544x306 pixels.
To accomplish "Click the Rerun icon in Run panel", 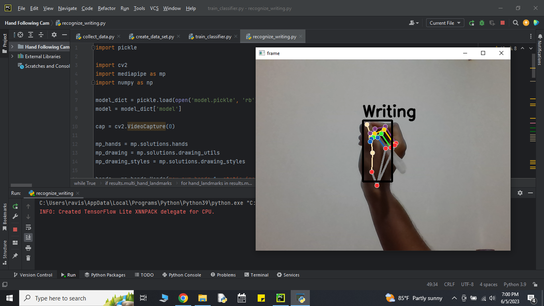I will (x=15, y=206).
